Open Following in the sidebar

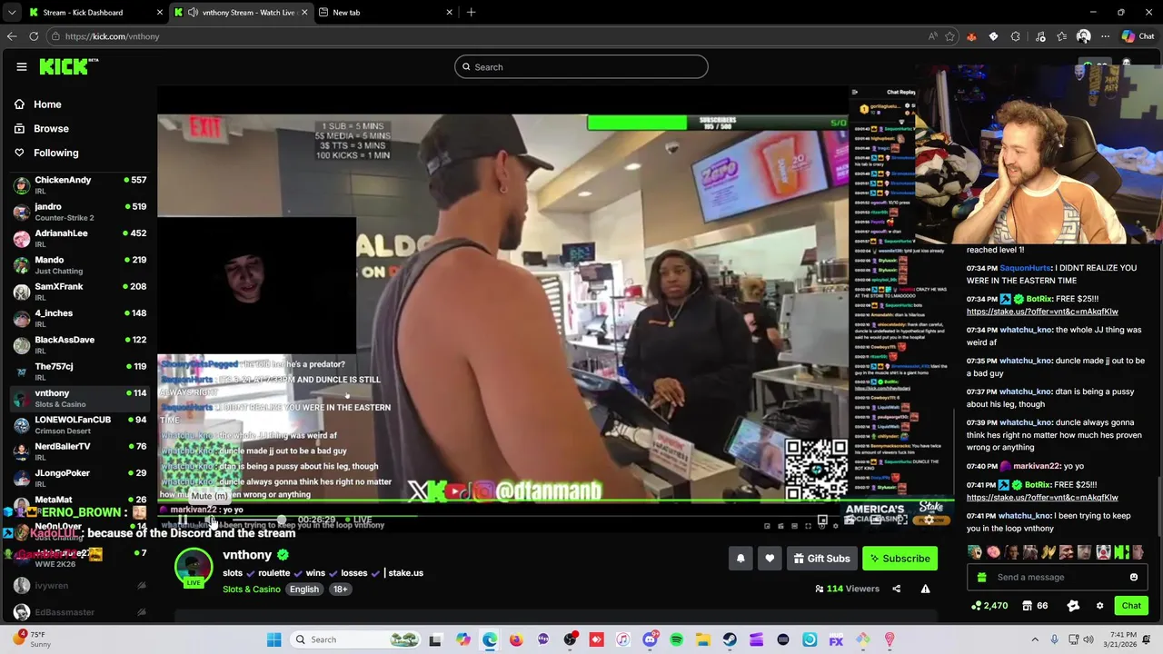tap(55, 153)
